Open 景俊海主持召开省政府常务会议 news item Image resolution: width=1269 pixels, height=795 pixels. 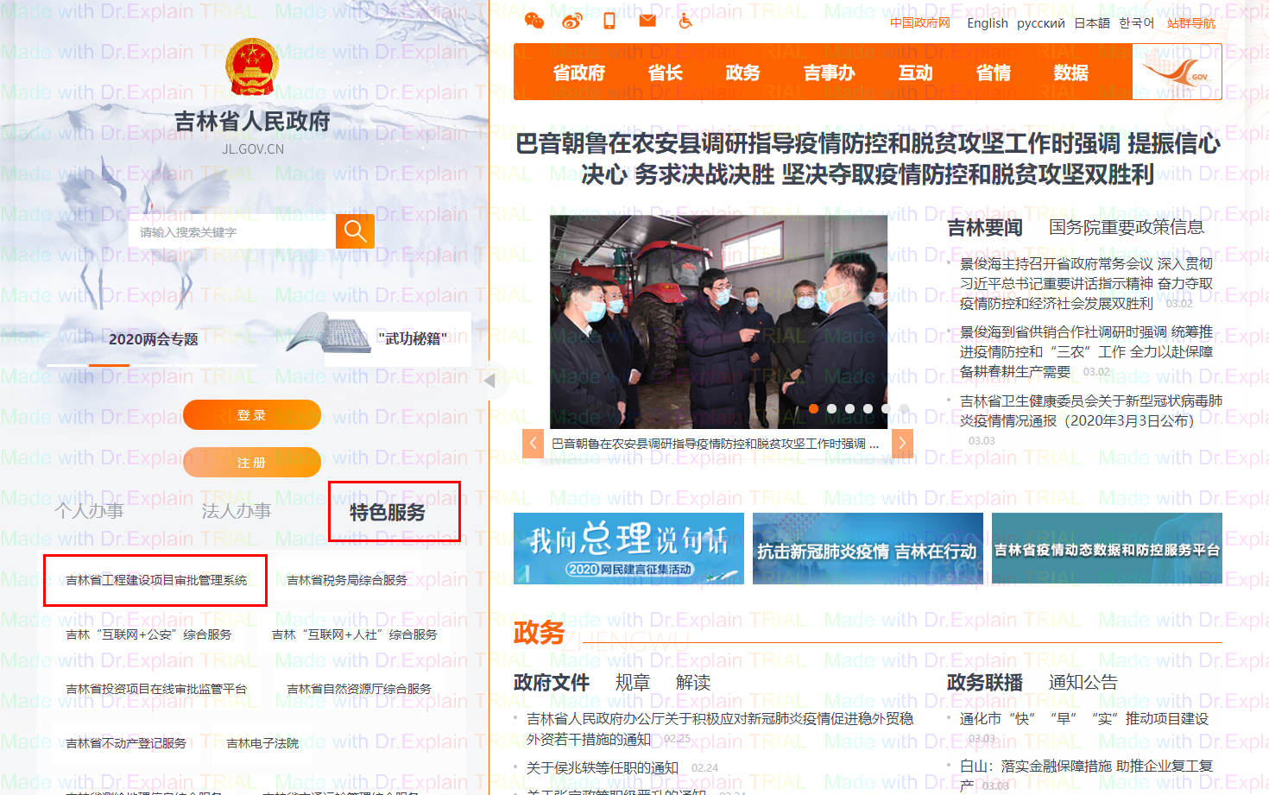coord(1086,283)
